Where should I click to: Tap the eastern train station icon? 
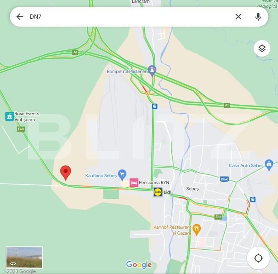[x=253, y=199]
